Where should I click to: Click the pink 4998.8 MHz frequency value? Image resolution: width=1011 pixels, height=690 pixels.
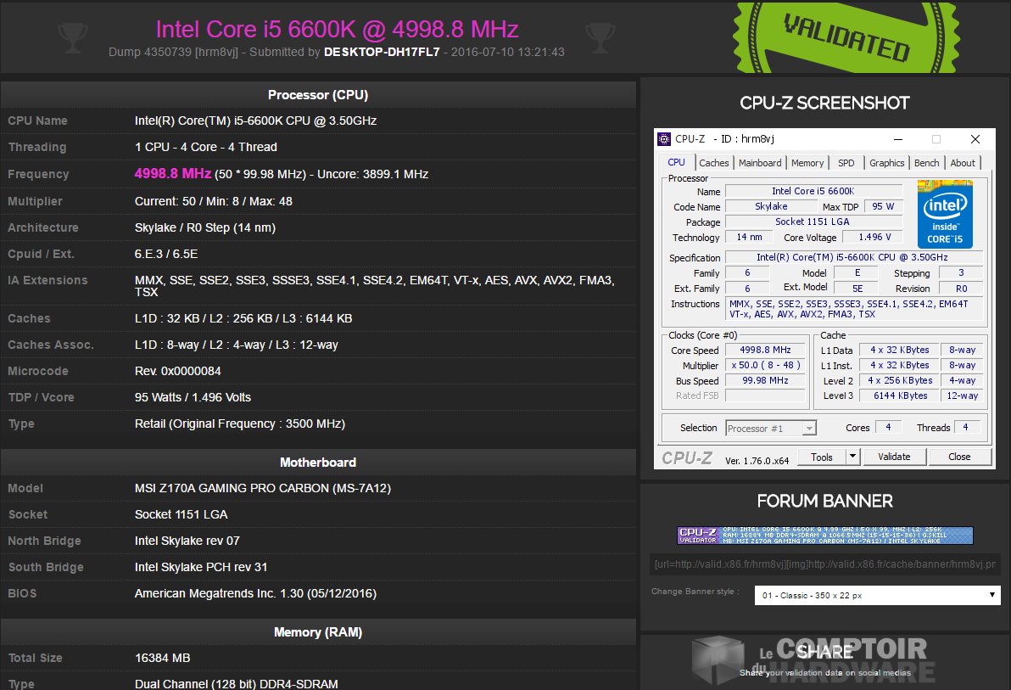coord(173,174)
